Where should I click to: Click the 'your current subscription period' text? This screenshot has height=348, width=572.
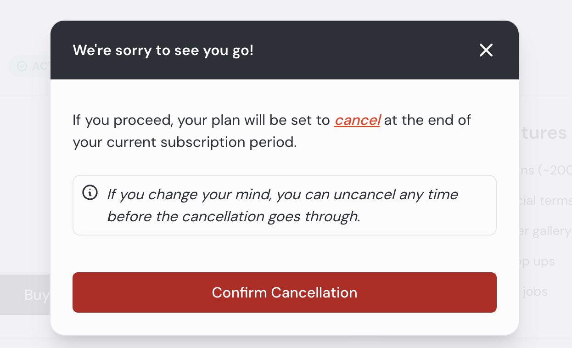click(x=185, y=142)
